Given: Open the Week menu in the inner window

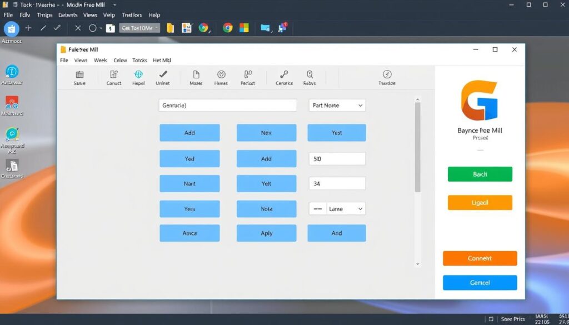Looking at the screenshot, I should 100,60.
